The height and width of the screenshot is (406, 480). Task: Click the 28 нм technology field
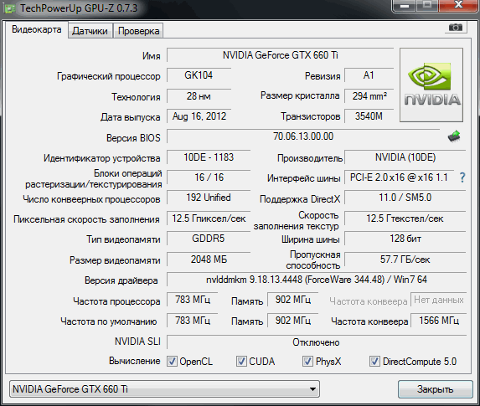tap(199, 96)
